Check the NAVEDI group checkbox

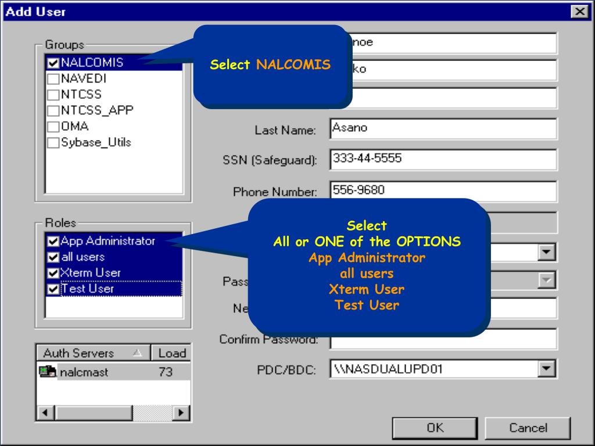tap(53, 79)
